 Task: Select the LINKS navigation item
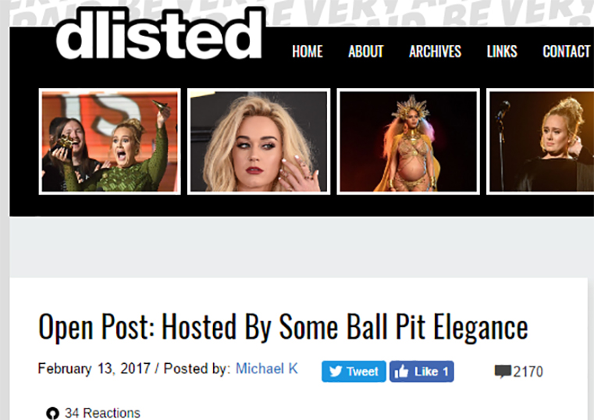[502, 52]
